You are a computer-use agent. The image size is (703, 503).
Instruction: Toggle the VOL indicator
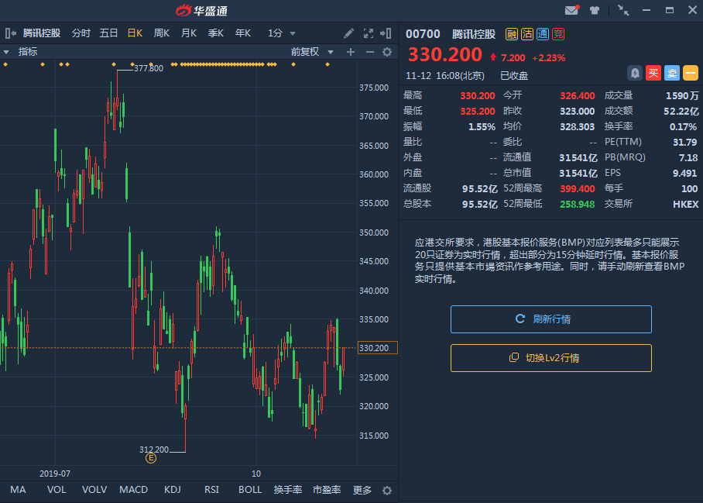[57, 490]
